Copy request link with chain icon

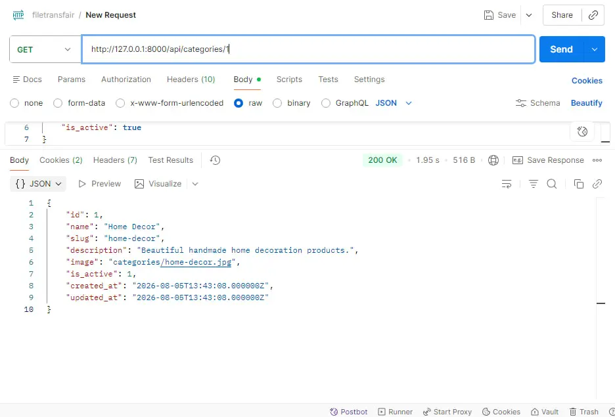point(593,15)
